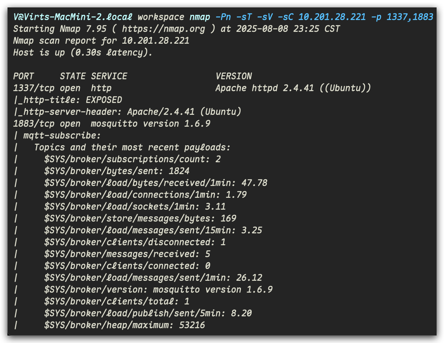The height and width of the screenshot is (343, 444).
Task: Click the $SYS/broker/clients/disconnected line
Action: pyautogui.click(x=135, y=242)
